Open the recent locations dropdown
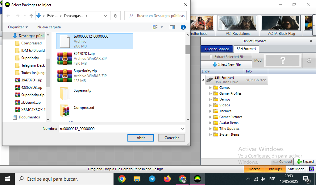This screenshot has width=316, height=185. (25, 16)
